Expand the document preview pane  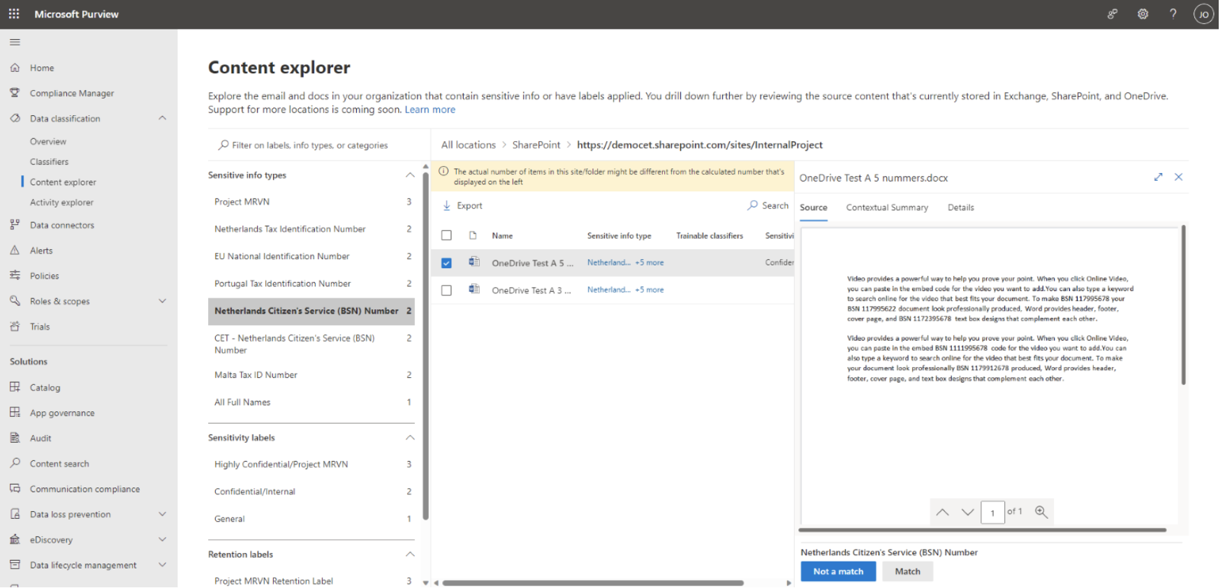(1159, 177)
